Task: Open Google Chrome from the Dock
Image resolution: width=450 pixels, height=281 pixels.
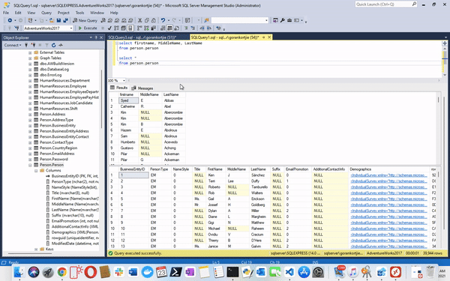Action: [62, 272]
